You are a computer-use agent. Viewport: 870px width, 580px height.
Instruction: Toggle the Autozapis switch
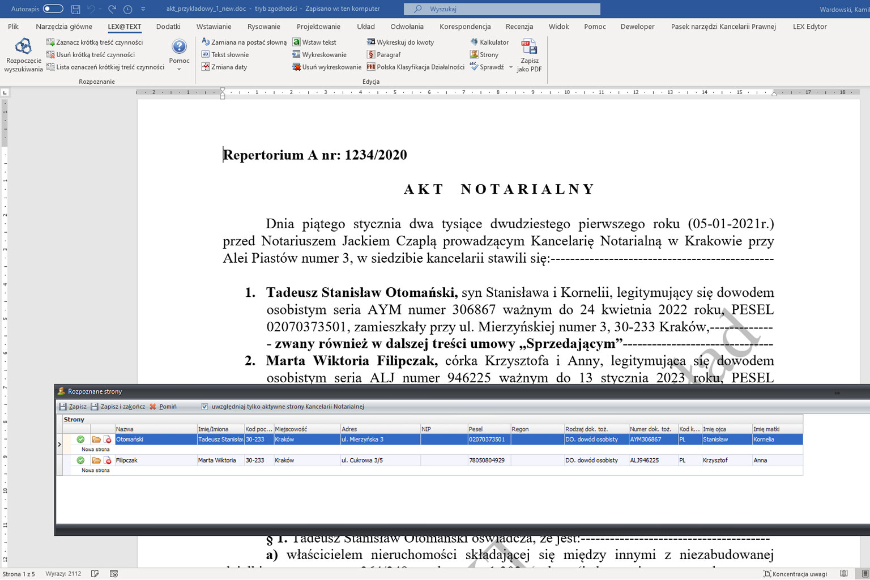click(x=53, y=9)
